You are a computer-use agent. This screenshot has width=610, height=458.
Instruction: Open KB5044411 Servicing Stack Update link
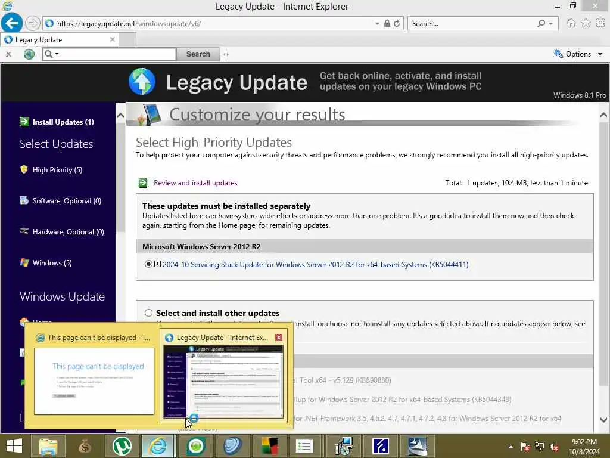[316, 264]
